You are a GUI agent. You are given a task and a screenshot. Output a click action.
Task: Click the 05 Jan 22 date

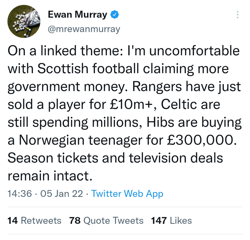pos(61,193)
